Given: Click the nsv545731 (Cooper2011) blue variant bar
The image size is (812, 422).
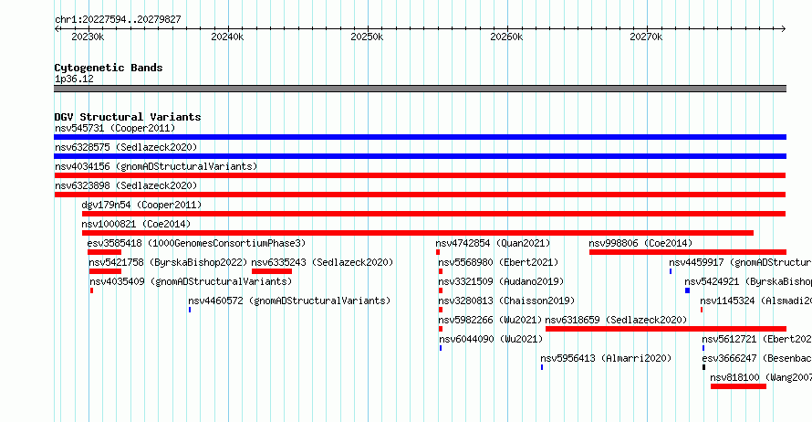Looking at the screenshot, I should (420, 137).
